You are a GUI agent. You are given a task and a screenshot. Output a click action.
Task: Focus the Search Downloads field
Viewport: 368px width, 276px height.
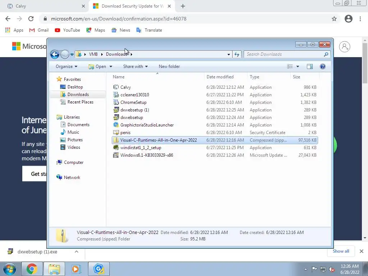click(287, 54)
